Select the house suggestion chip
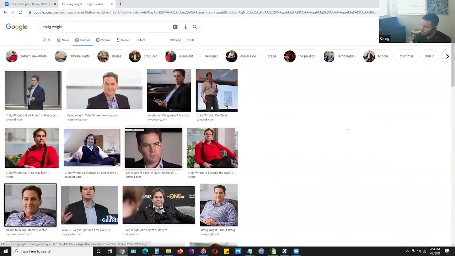455x256 pixels. pyautogui.click(x=111, y=56)
